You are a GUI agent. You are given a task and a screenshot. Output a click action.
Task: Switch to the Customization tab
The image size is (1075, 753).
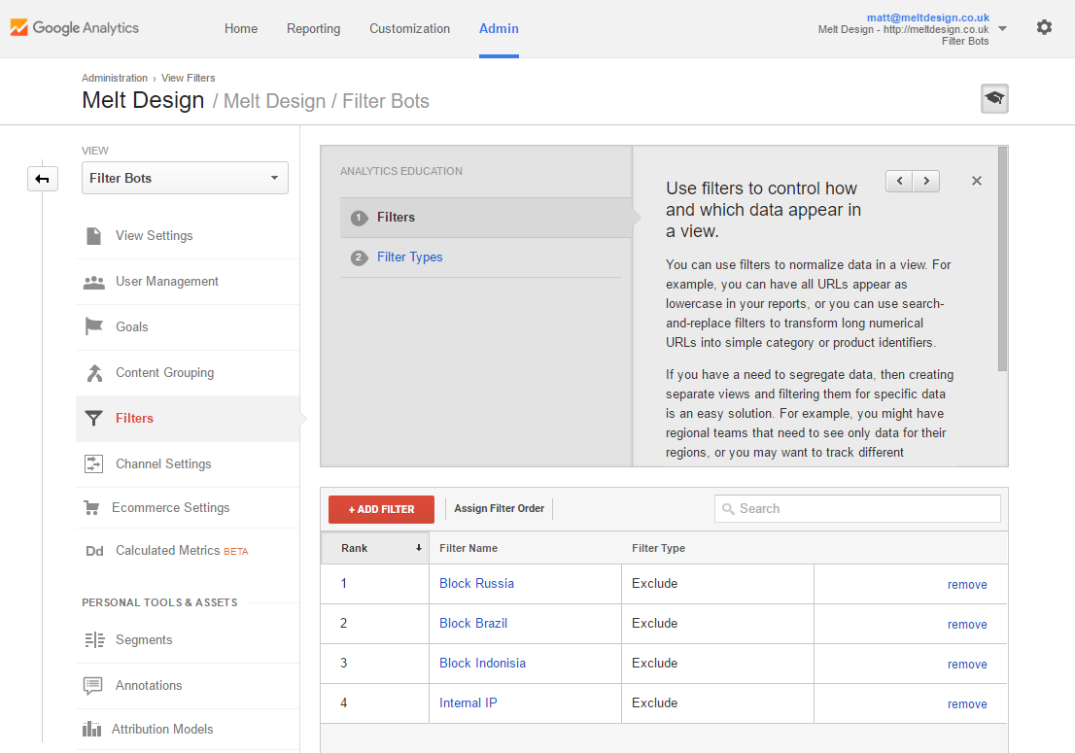(x=409, y=28)
